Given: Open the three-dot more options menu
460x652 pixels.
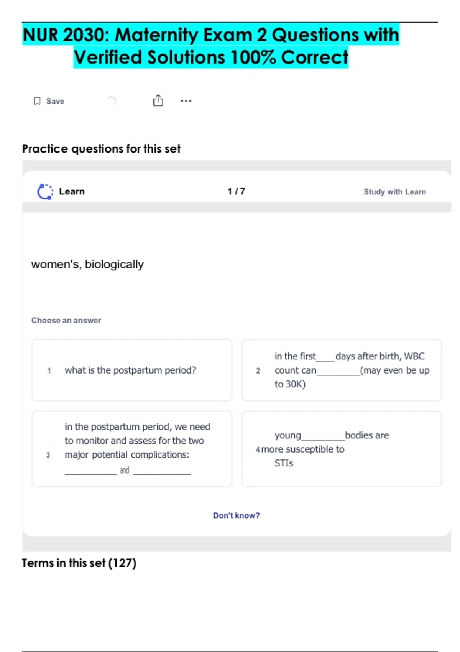Looking at the screenshot, I should pyautogui.click(x=186, y=101).
